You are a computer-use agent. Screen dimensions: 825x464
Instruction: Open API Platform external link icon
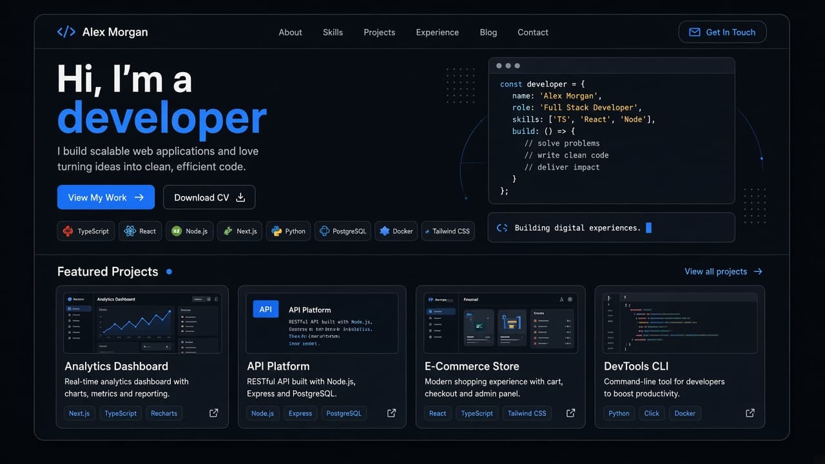391,413
